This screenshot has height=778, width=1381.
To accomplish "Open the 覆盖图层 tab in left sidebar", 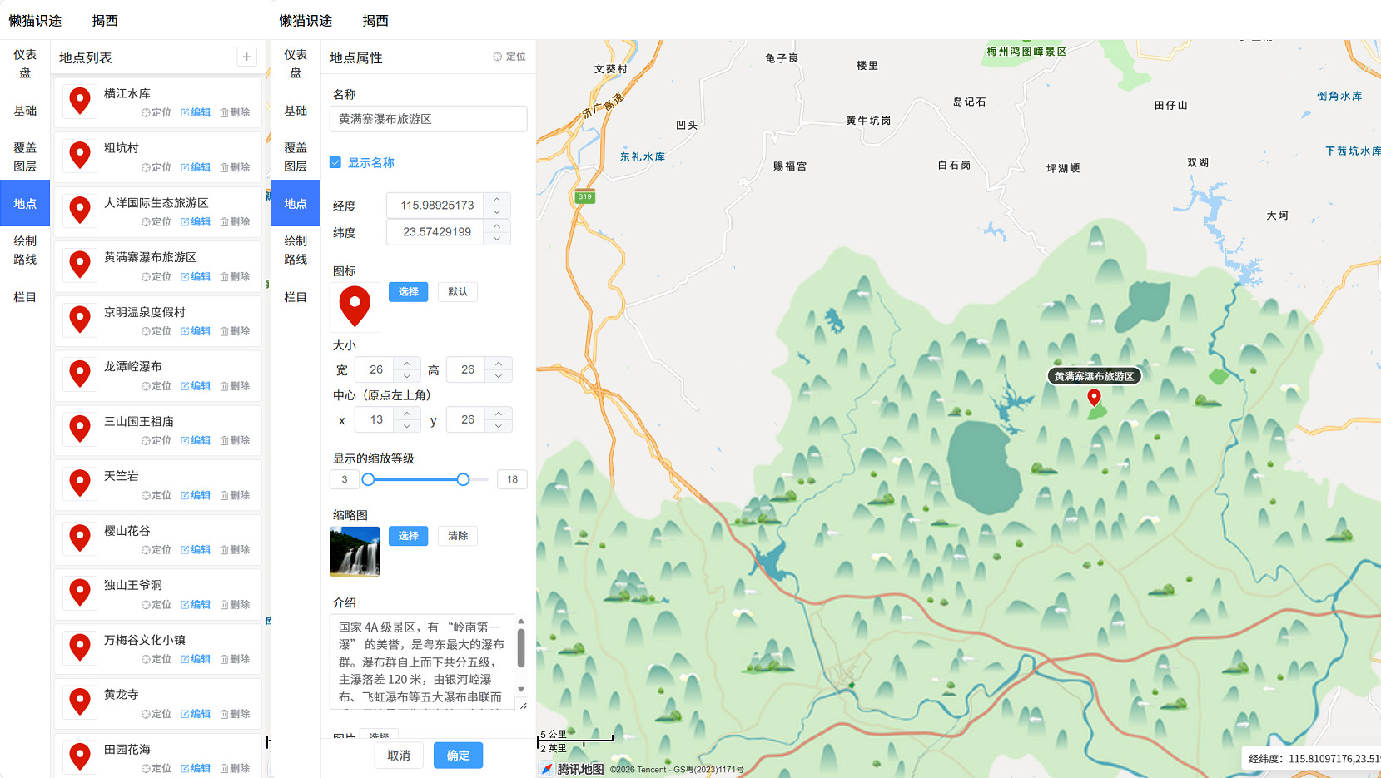I will [x=25, y=156].
